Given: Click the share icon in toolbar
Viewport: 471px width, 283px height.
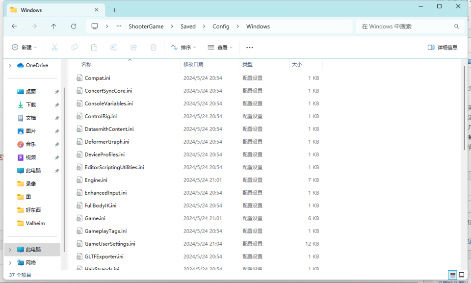Looking at the screenshot, I should point(133,48).
